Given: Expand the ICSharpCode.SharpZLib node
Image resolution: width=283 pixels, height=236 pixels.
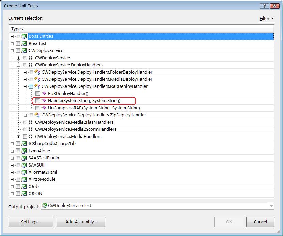Looking at the screenshot, I should tap(12, 144).
